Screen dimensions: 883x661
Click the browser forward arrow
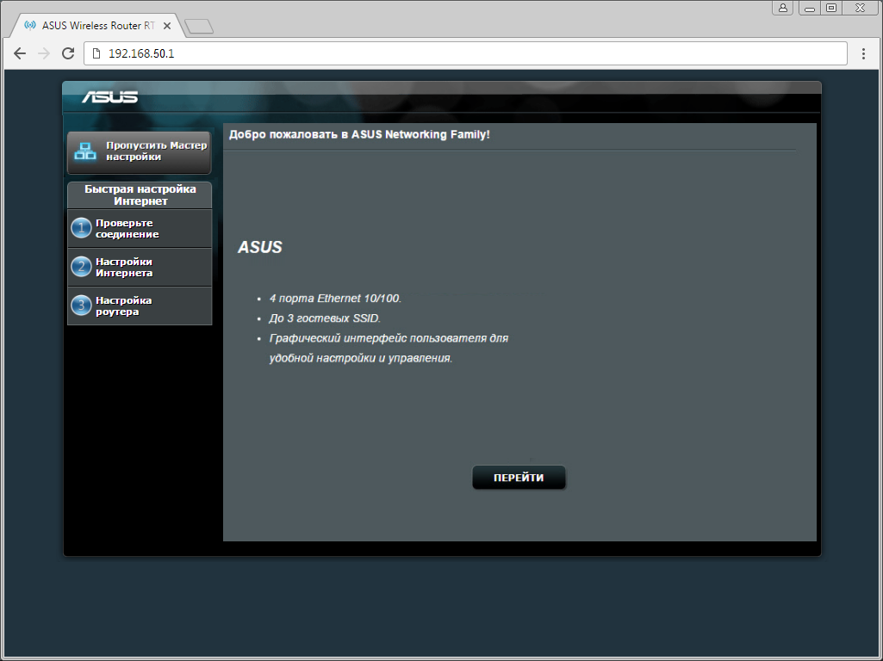[43, 53]
